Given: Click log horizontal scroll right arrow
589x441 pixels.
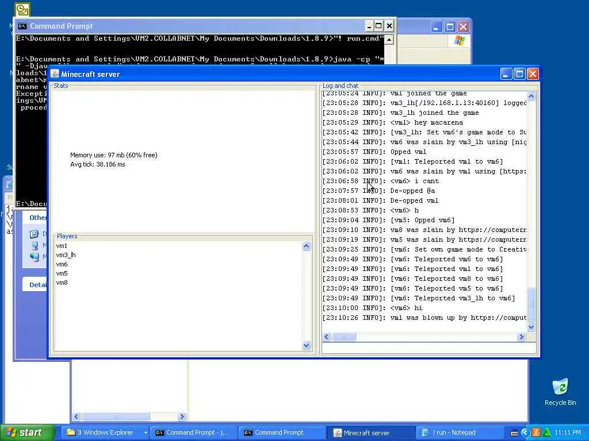Looking at the screenshot, I should pyautogui.click(x=521, y=336).
